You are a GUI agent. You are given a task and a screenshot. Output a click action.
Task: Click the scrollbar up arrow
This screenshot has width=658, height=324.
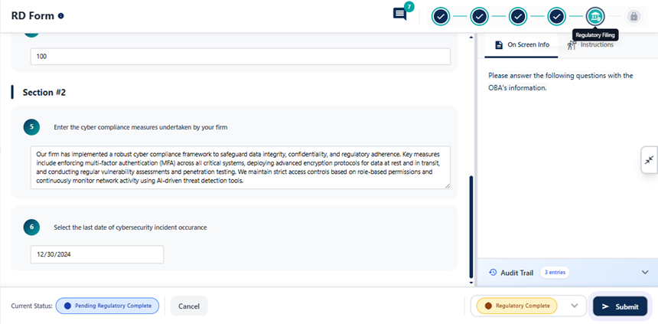click(471, 38)
